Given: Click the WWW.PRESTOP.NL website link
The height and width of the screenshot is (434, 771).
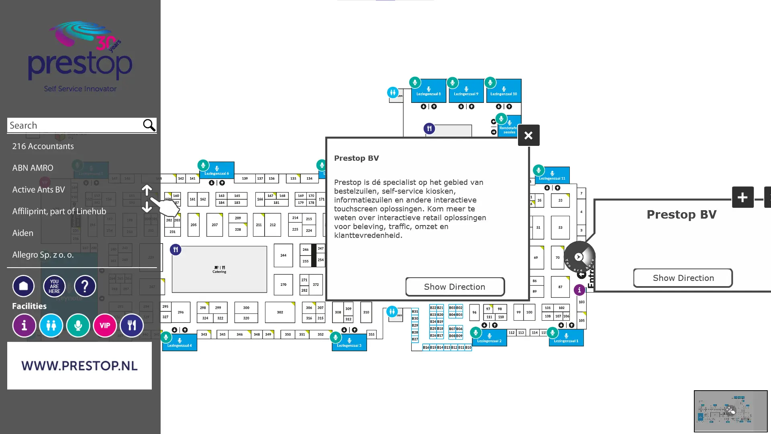Looking at the screenshot, I should 79,366.
